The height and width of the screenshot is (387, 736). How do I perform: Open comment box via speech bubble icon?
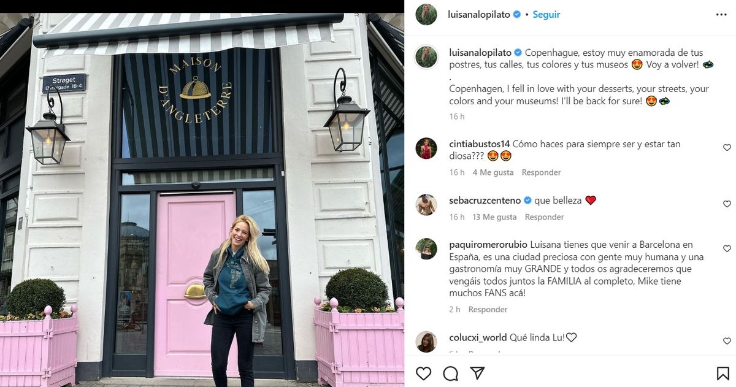(x=451, y=373)
